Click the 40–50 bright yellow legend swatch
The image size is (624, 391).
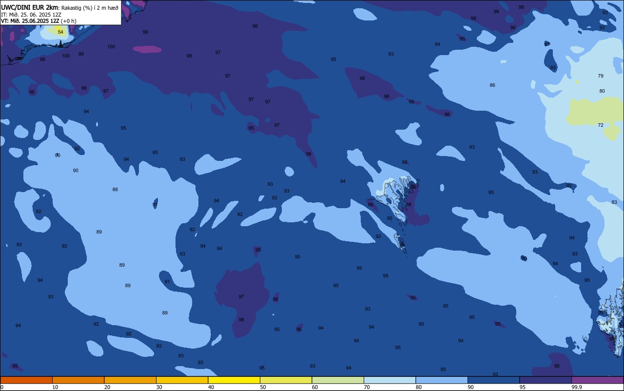click(x=234, y=380)
